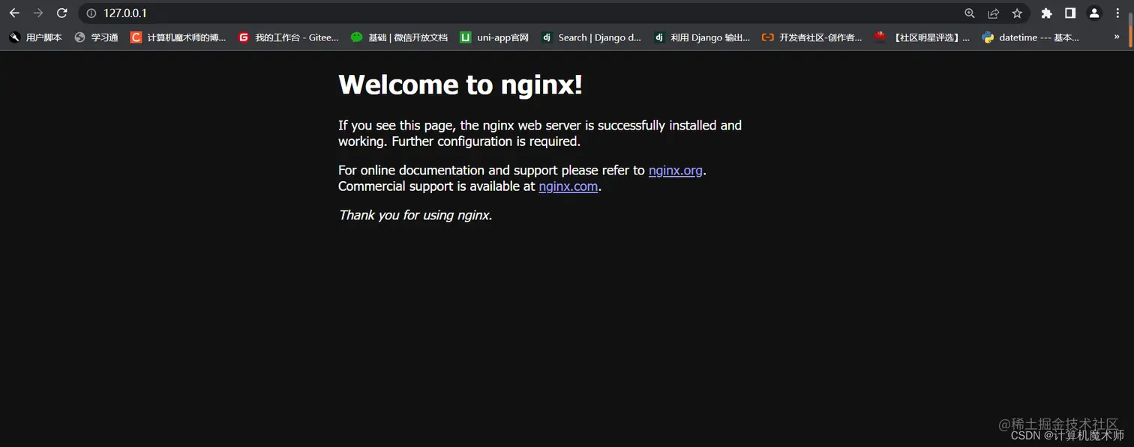Viewport: 1134px width, 447px height.
Task: Follow the nginx.org documentation link
Action: tap(676, 171)
